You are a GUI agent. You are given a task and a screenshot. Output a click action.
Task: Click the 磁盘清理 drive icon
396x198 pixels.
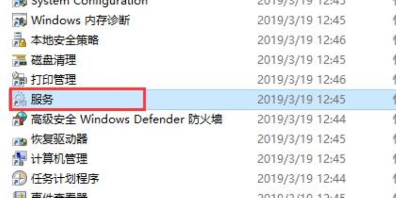coord(19,60)
